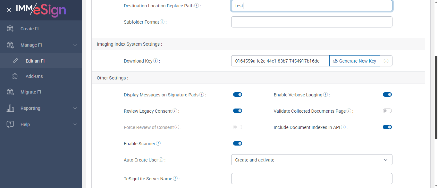438x188 pixels.
Task: Select Edit an FI in sidebar
Action: [35, 61]
